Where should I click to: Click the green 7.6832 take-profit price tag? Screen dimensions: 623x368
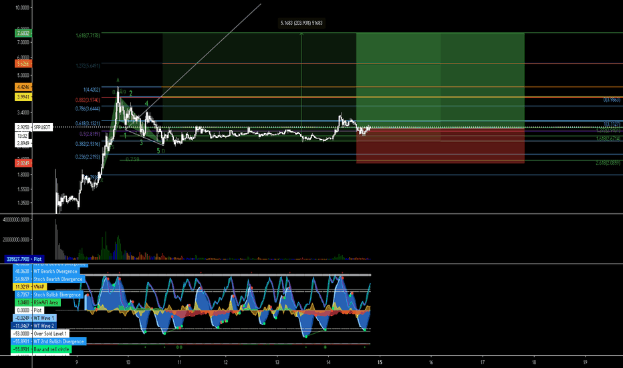(23, 33)
